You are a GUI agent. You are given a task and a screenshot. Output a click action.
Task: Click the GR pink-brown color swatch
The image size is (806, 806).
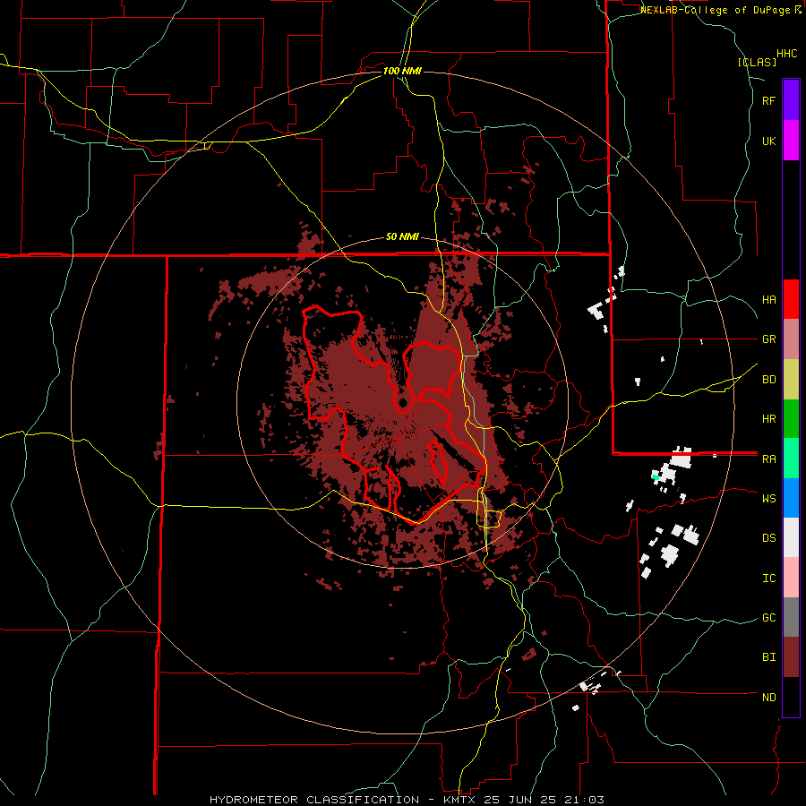click(x=791, y=339)
